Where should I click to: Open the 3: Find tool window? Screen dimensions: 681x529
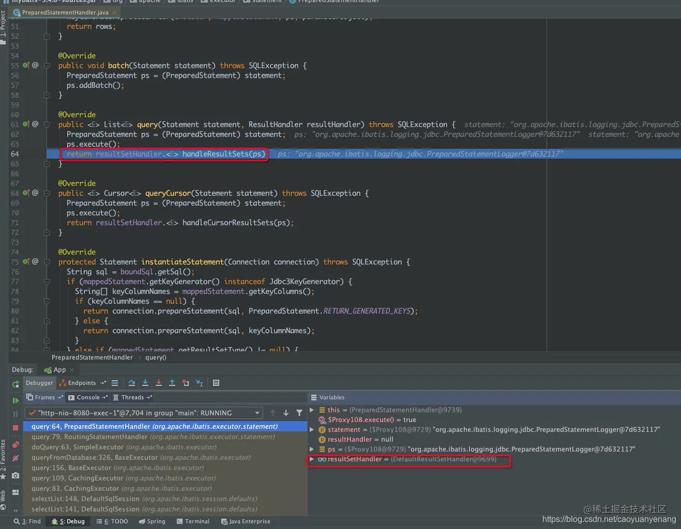pyautogui.click(x=27, y=521)
